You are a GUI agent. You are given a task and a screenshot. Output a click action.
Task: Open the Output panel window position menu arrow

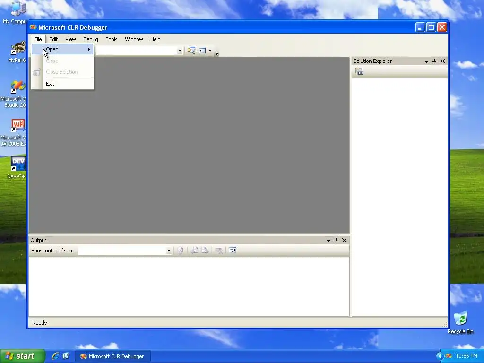pos(328,241)
